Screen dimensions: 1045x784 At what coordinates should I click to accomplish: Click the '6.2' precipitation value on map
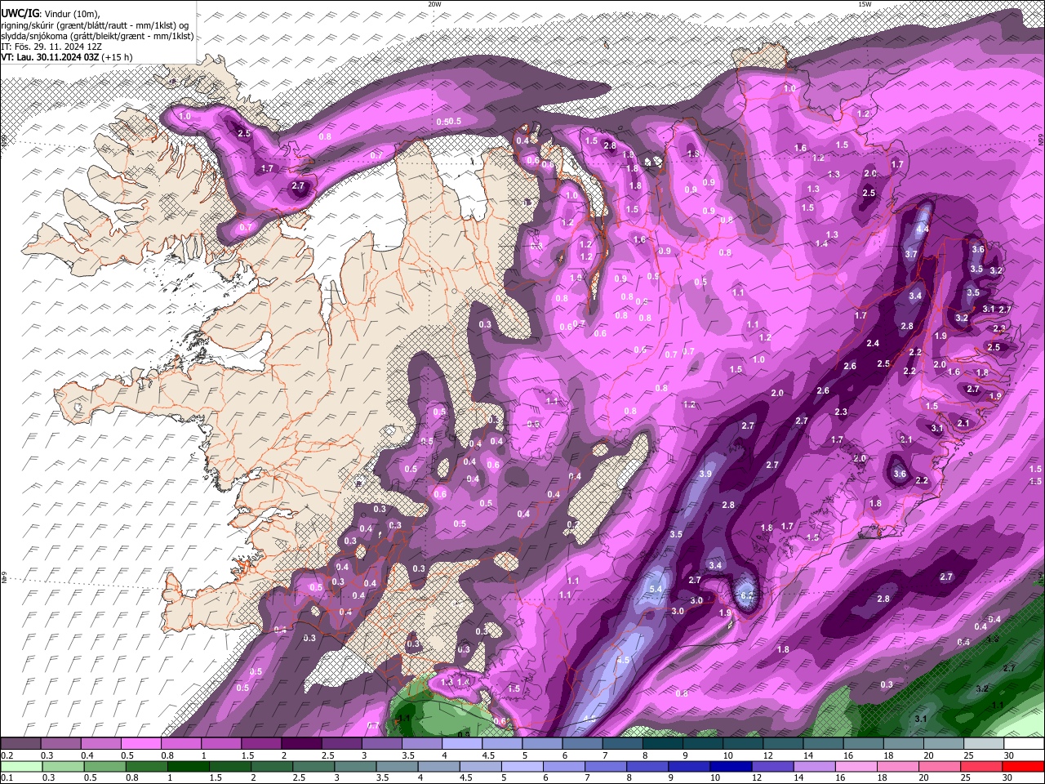[x=746, y=595]
